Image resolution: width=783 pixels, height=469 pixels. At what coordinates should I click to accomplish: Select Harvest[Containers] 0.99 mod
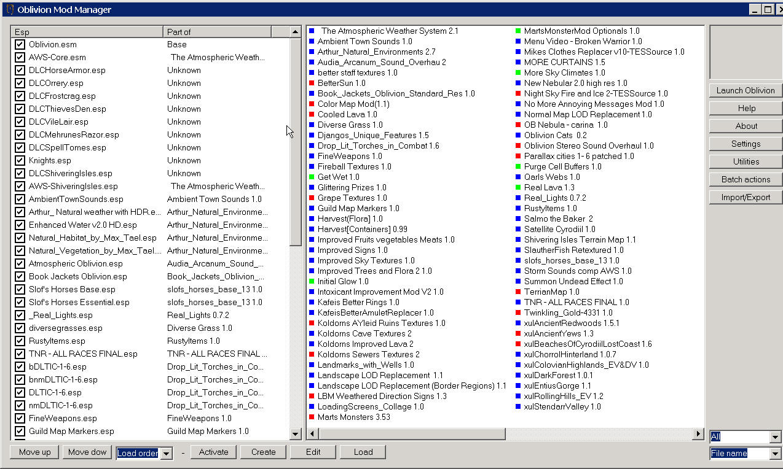[362, 229]
